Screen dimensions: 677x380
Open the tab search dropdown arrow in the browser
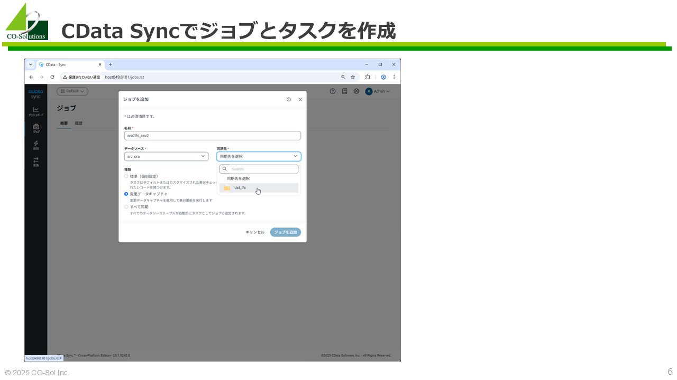[31, 64]
